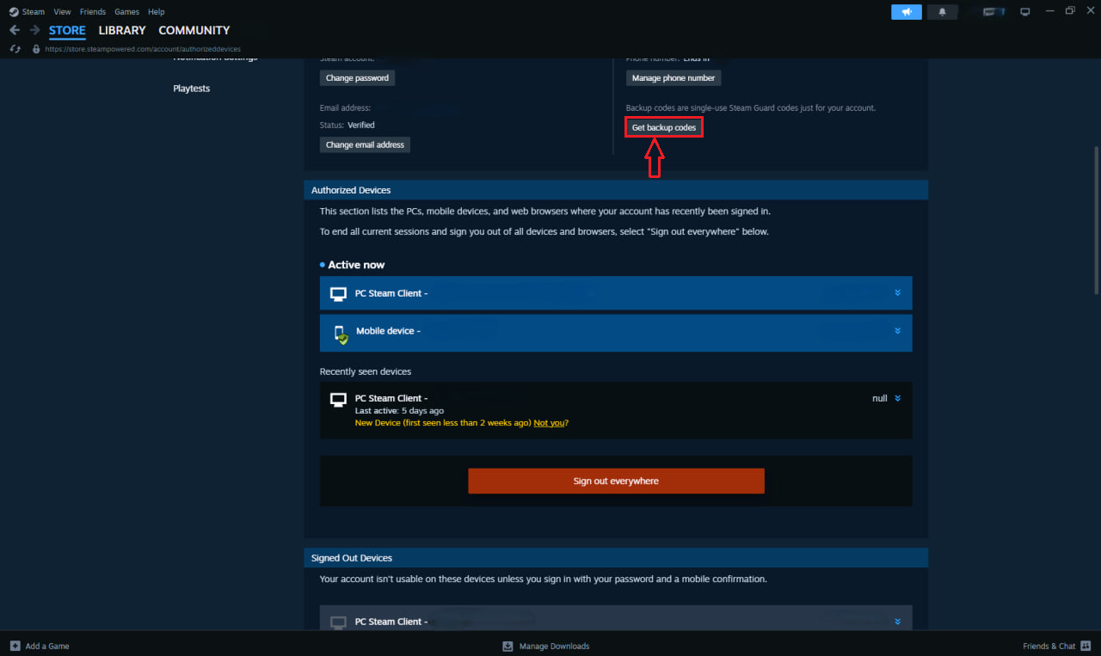The width and height of the screenshot is (1101, 656).
Task: Click the Steam logo icon in menu bar
Action: pyautogui.click(x=14, y=12)
